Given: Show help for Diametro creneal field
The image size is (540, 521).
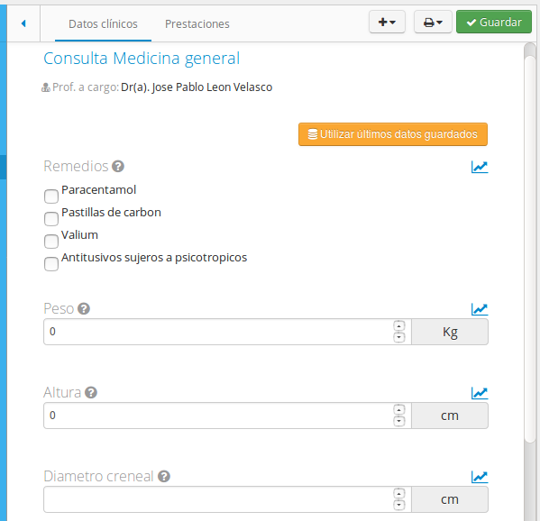Looking at the screenshot, I should pyautogui.click(x=164, y=477).
